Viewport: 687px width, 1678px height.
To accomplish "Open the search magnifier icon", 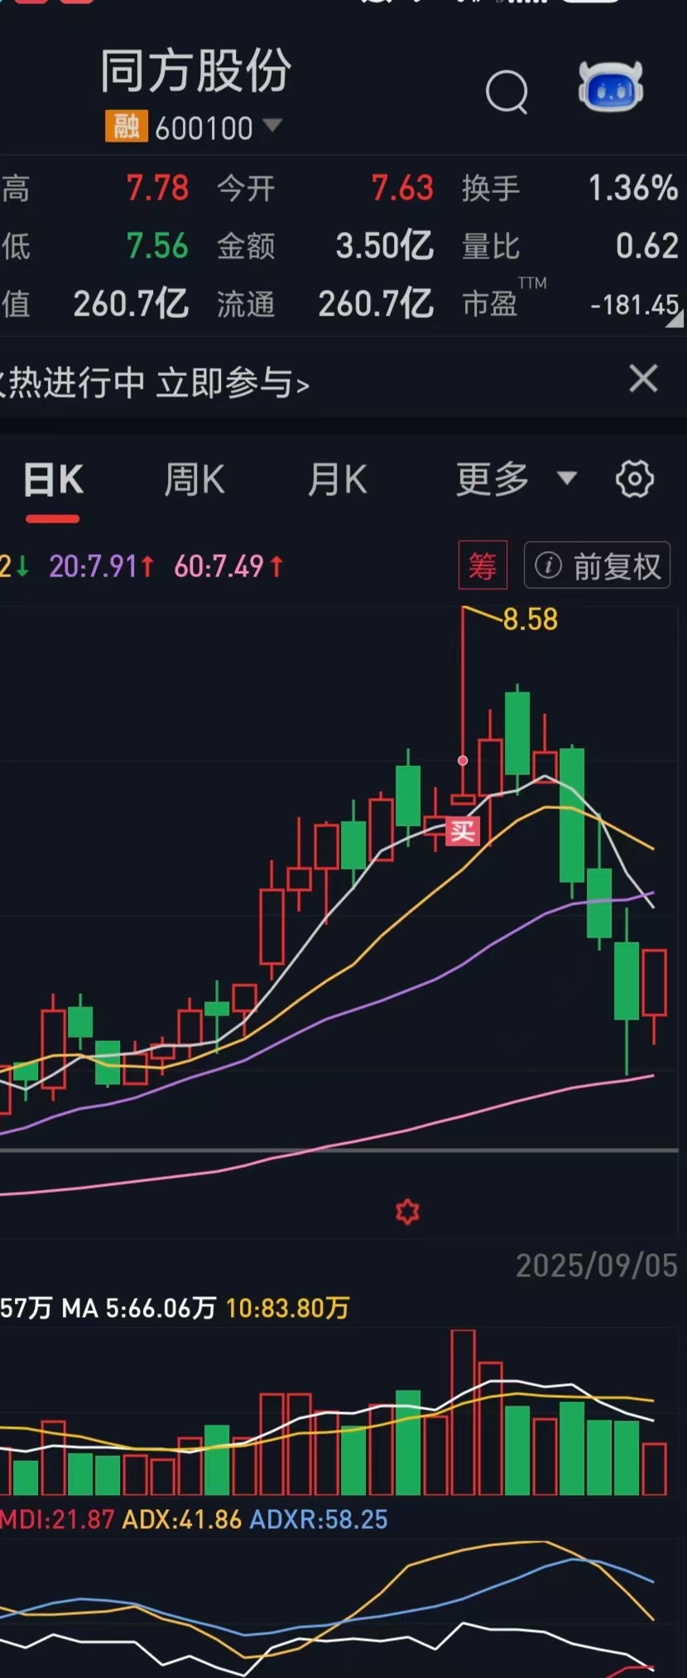I will coord(507,91).
